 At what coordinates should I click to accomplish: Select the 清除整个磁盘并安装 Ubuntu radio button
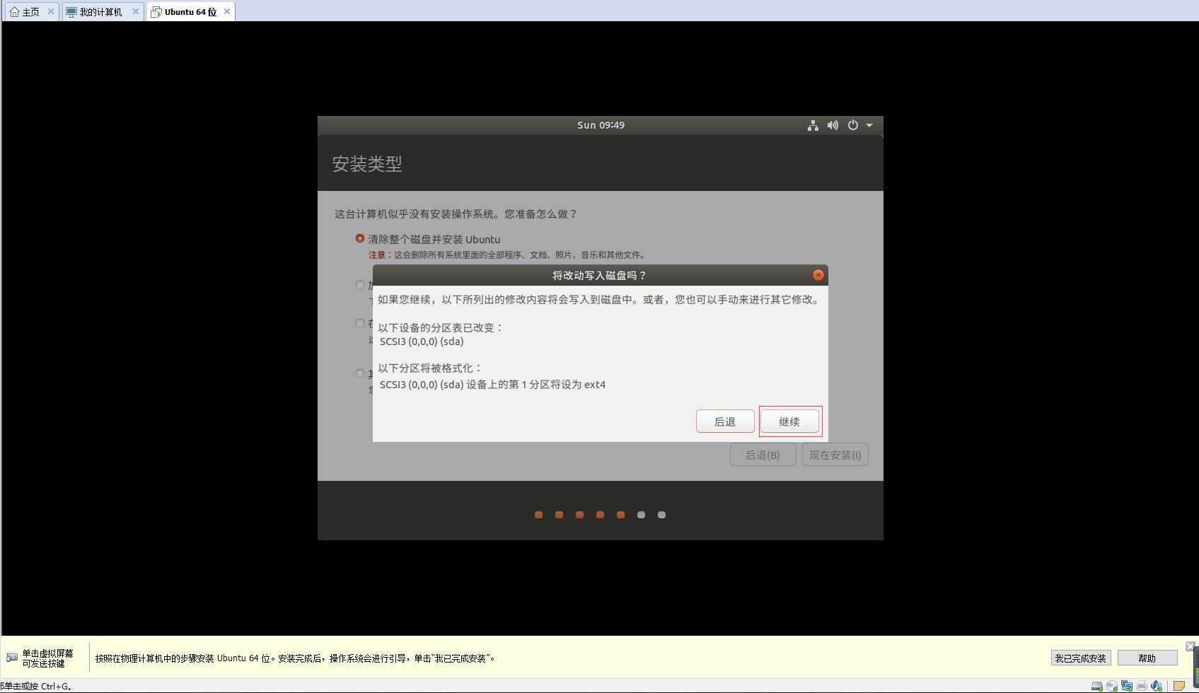pyautogui.click(x=360, y=239)
